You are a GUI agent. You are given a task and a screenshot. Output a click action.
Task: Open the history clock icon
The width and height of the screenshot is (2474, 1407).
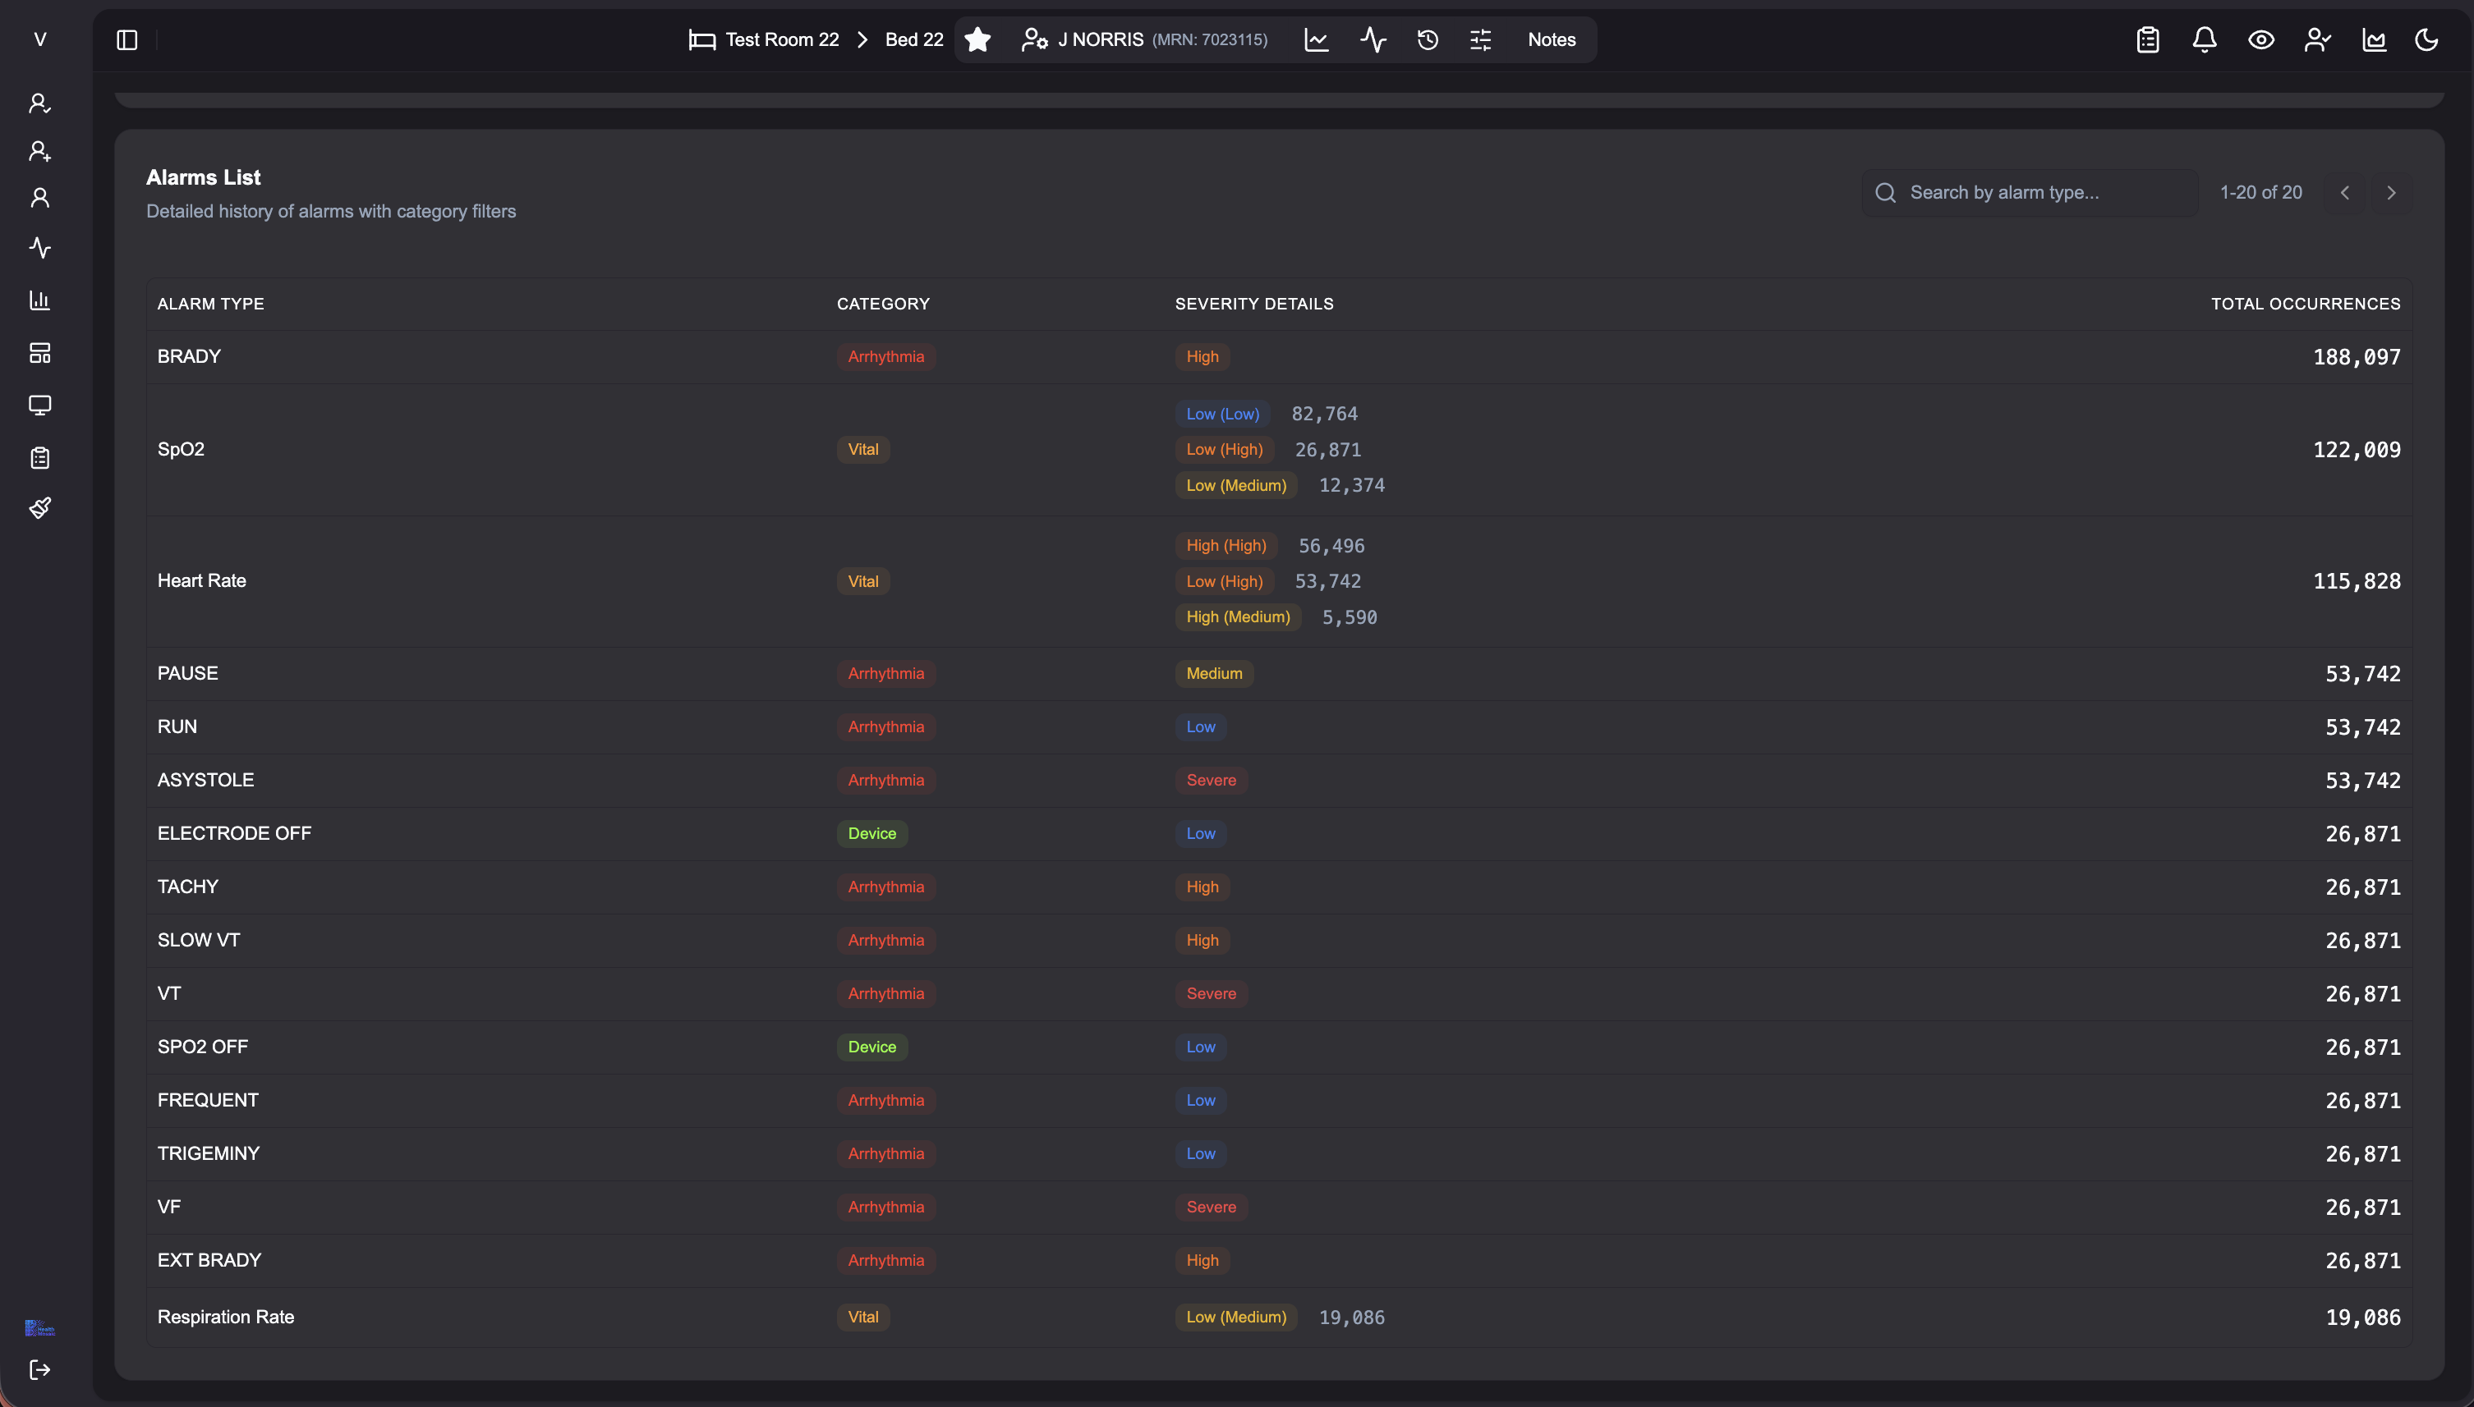coord(1428,39)
